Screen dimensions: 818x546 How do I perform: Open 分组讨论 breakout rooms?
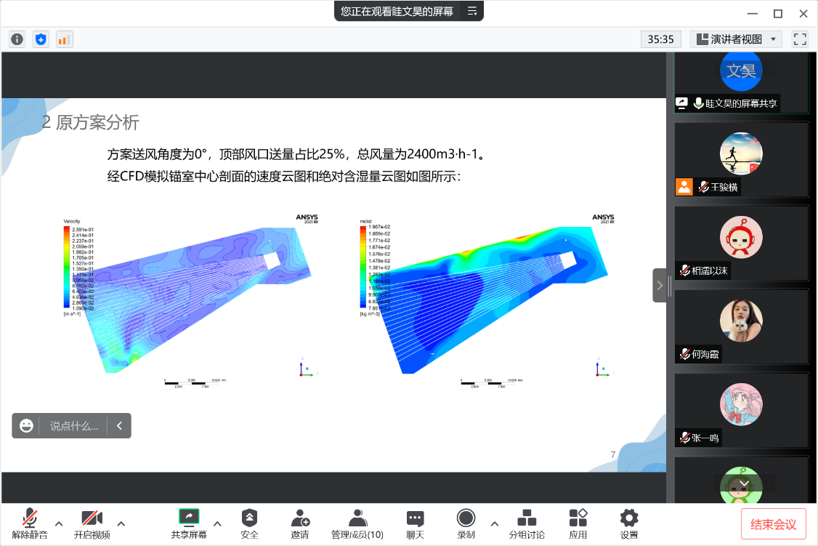click(x=527, y=523)
